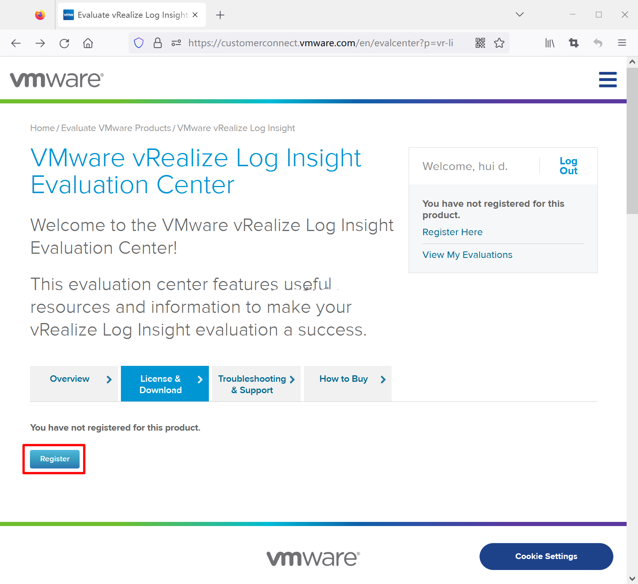Click the crop screenshot toolbar icon
Image resolution: width=638 pixels, height=584 pixels.
[x=574, y=43]
